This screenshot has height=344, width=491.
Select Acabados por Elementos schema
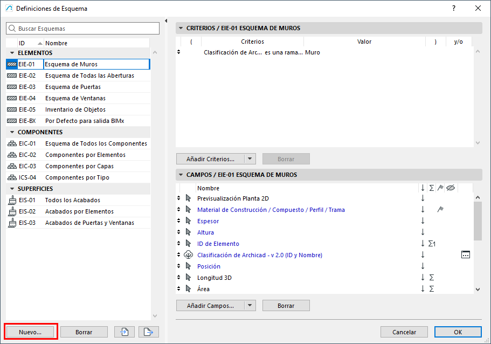tap(78, 211)
